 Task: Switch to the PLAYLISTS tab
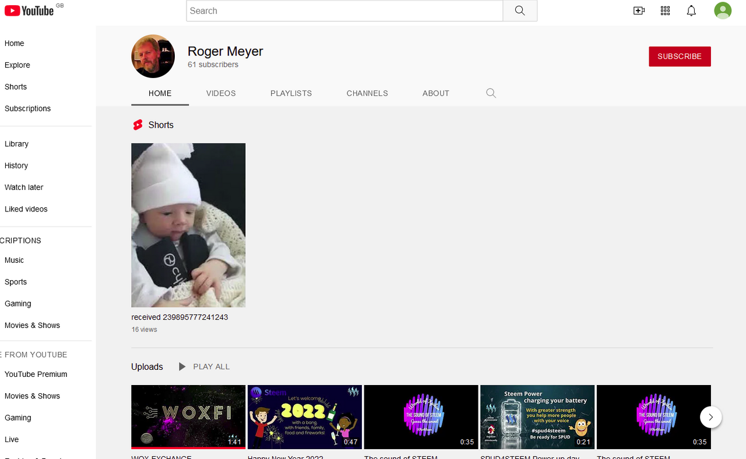[x=291, y=93]
